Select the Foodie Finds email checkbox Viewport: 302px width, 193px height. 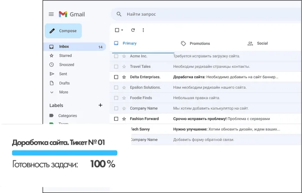tap(116, 98)
